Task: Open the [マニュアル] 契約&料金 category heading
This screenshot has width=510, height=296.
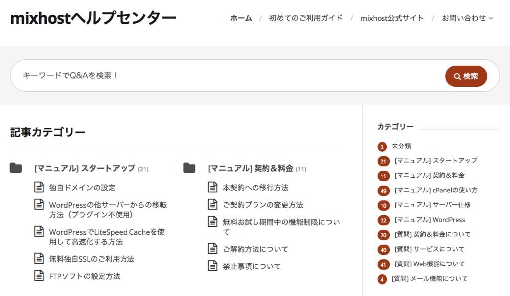Action: (x=251, y=168)
